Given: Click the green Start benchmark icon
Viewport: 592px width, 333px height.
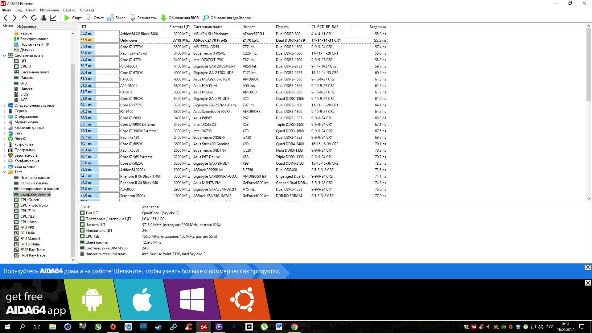Looking at the screenshot, I should [x=67, y=18].
